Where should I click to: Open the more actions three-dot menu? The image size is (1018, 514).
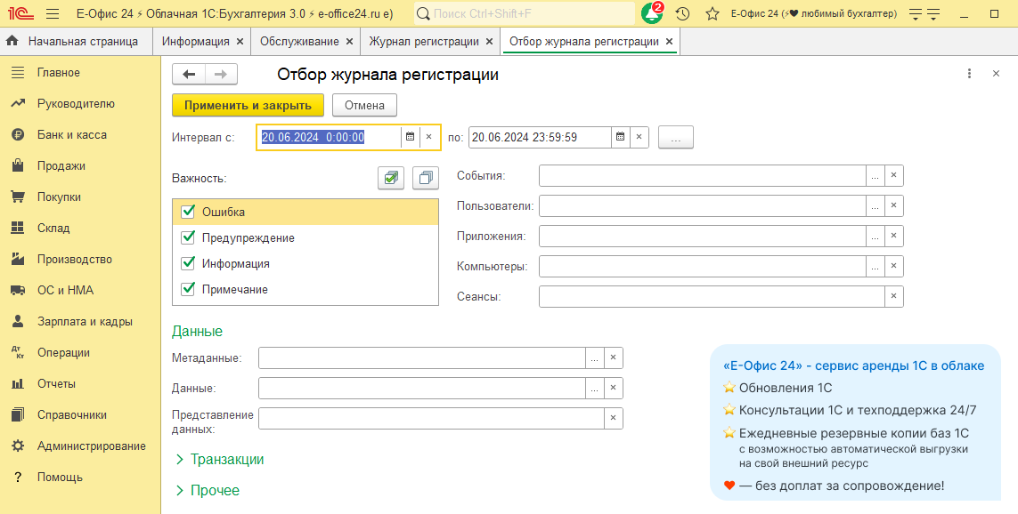pyautogui.click(x=969, y=74)
